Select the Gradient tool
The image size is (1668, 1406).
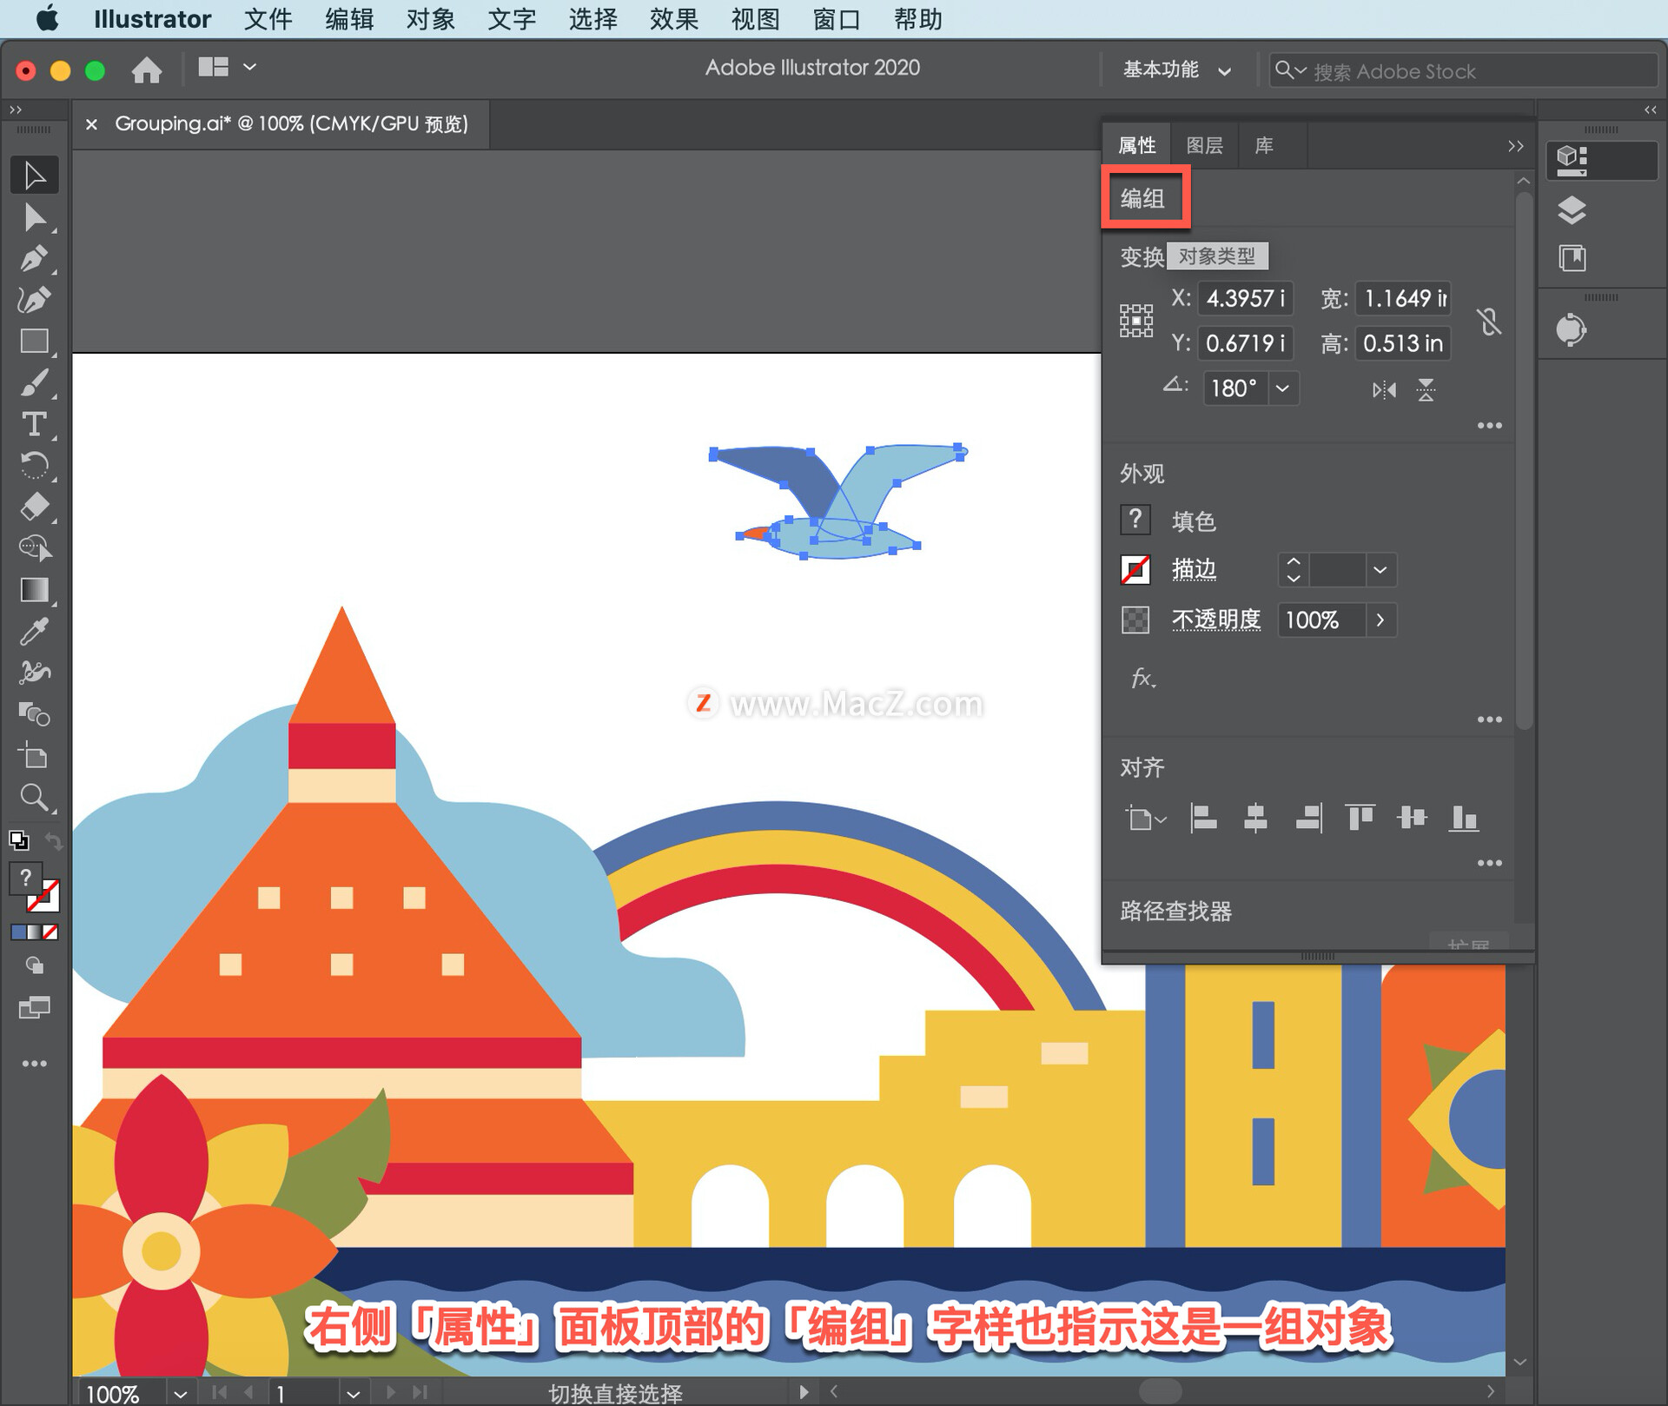pos(35,590)
